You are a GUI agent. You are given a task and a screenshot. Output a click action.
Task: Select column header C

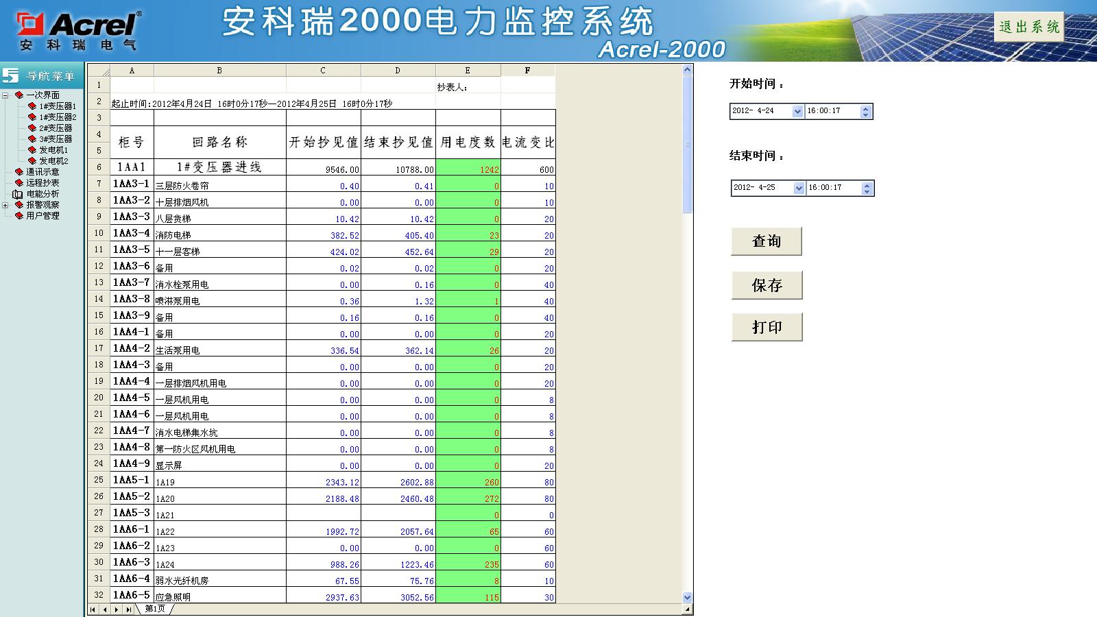click(x=323, y=71)
